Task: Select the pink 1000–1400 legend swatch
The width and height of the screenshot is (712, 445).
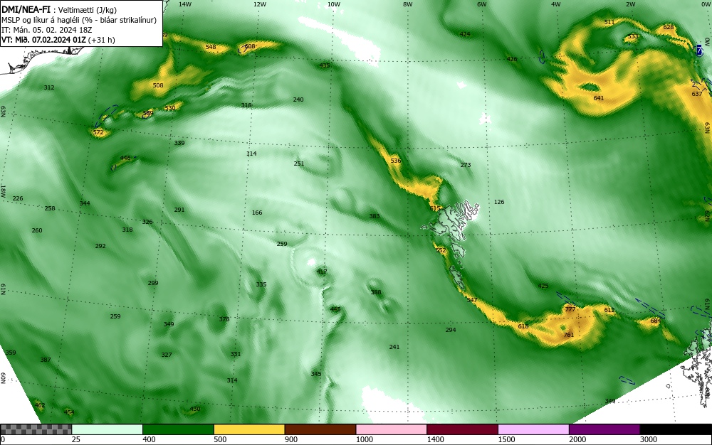Action: click(x=392, y=429)
